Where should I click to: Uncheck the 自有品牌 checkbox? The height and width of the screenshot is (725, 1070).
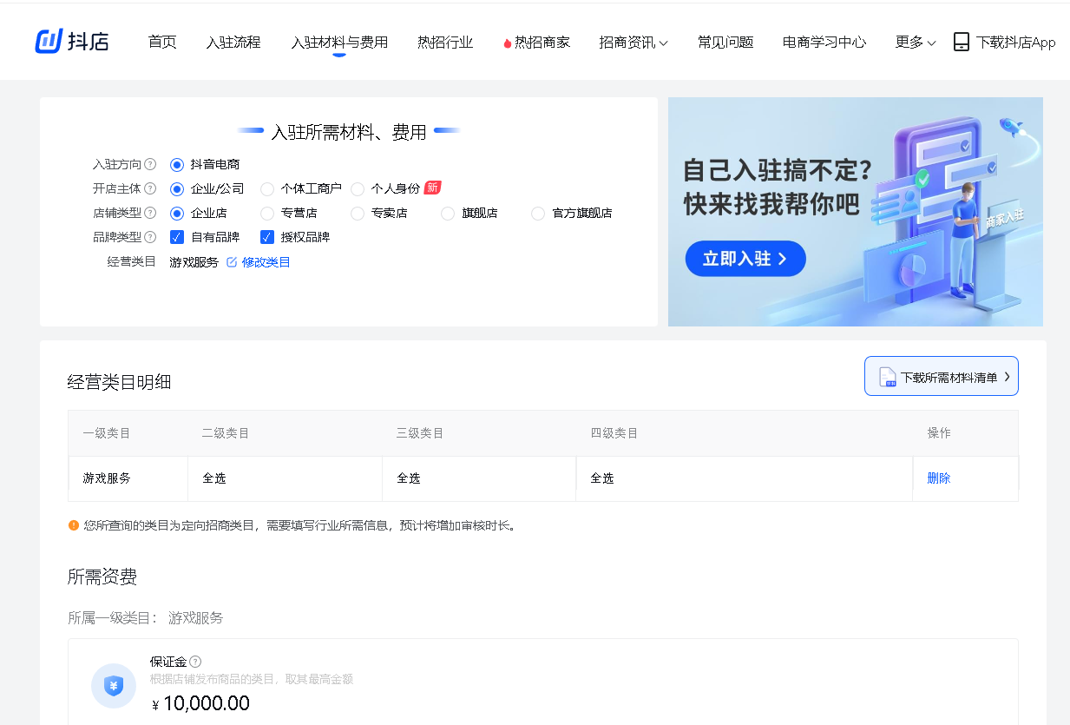pyautogui.click(x=177, y=237)
